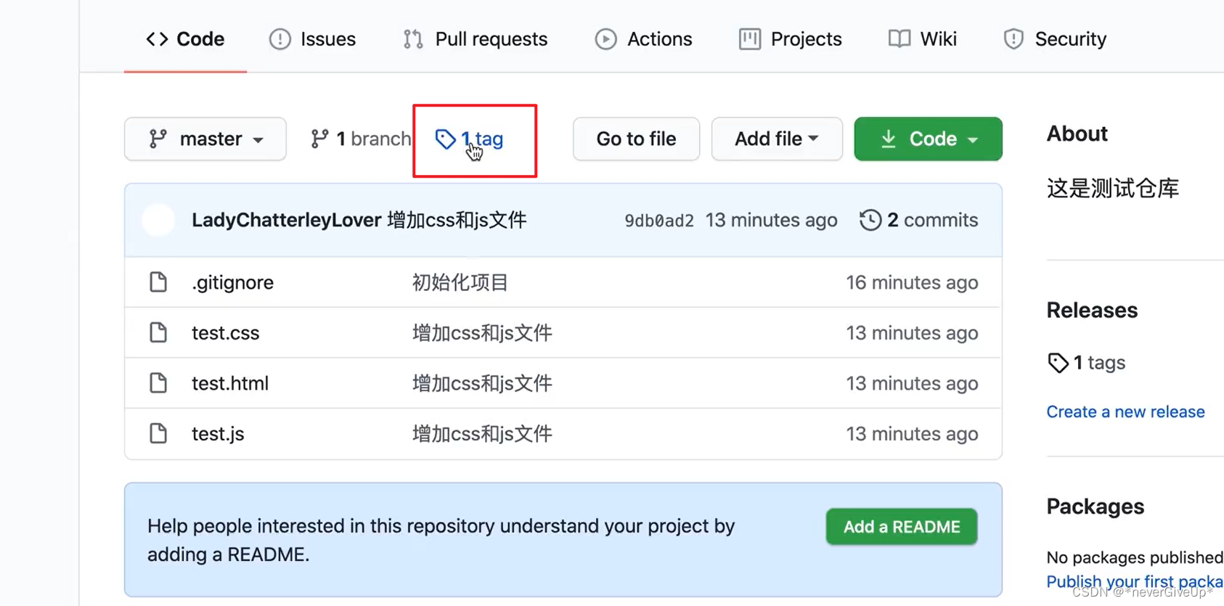Click the branch icon on master button

click(x=158, y=139)
